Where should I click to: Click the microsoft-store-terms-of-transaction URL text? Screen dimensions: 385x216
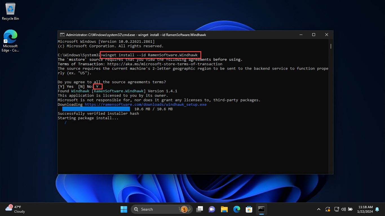pyautogui.click(x=165, y=64)
